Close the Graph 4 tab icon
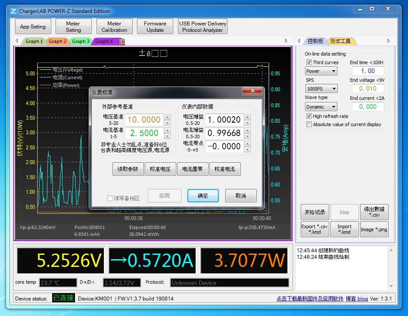Screen dimensions: 408x316 pyautogui.click(x=121, y=42)
